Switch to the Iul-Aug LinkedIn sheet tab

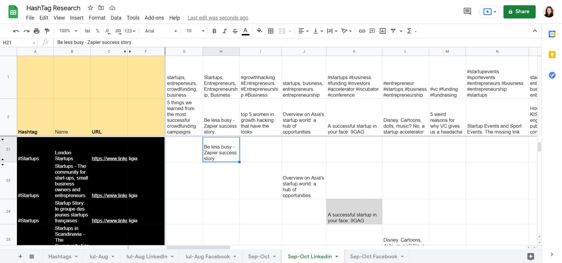pos(150,257)
